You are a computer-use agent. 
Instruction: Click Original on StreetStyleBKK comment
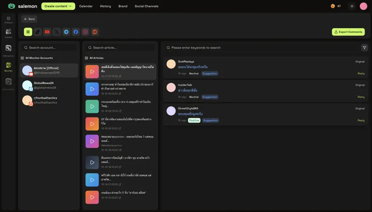(360, 109)
